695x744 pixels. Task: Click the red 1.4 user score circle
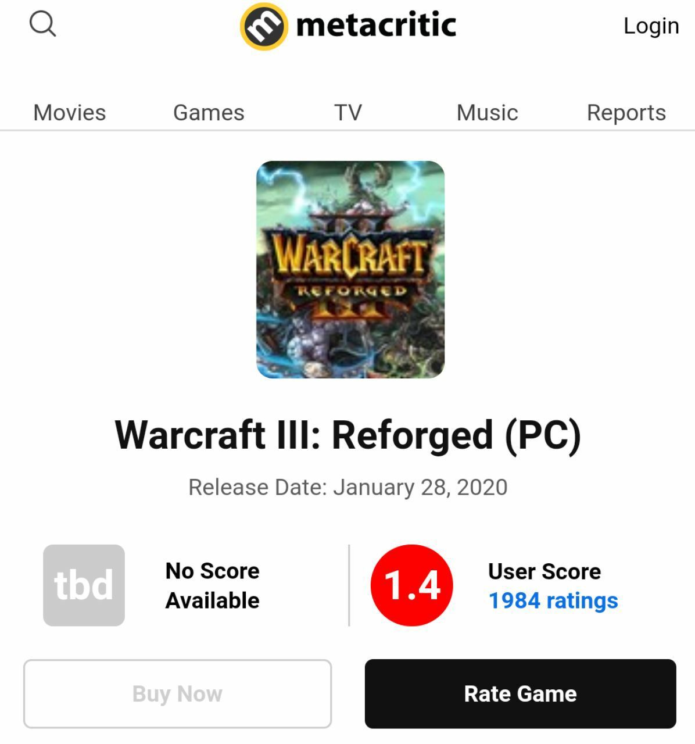coord(412,585)
